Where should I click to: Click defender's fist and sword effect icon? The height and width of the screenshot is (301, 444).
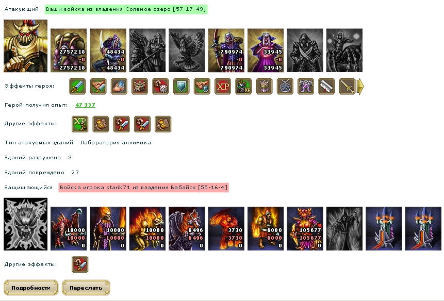coord(80,264)
